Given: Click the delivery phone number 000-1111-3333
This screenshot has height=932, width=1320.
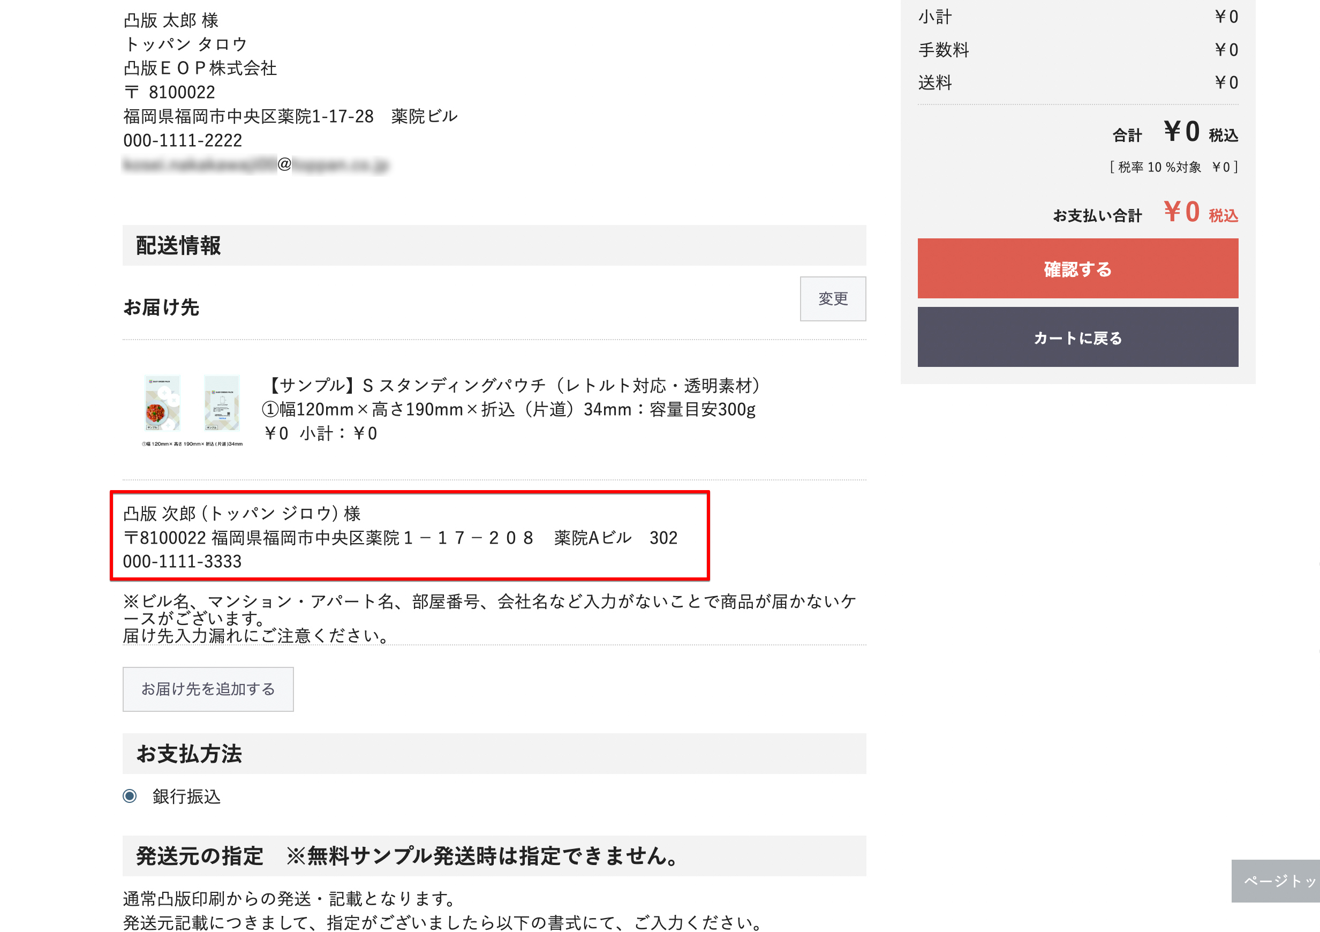Looking at the screenshot, I should (182, 561).
